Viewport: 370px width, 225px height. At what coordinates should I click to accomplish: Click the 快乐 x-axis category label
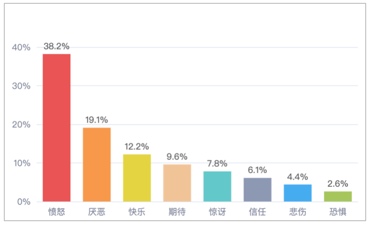click(137, 211)
